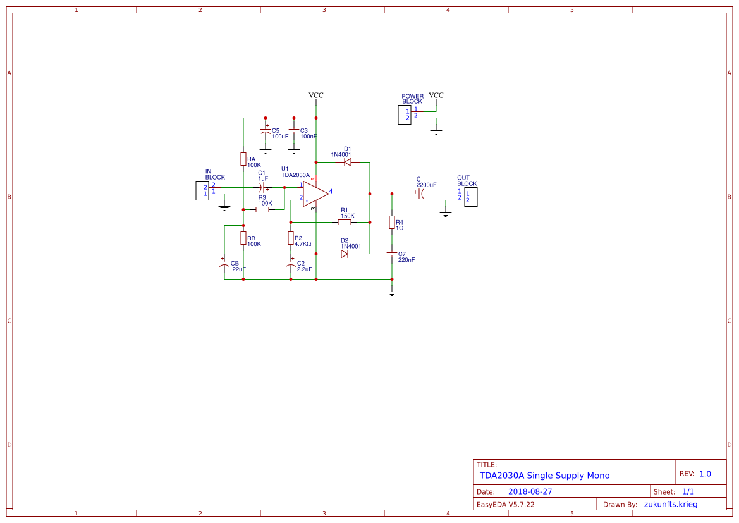Select the title text TDA2030A Single Supply Mono
The image size is (739, 523).
pyautogui.click(x=544, y=476)
